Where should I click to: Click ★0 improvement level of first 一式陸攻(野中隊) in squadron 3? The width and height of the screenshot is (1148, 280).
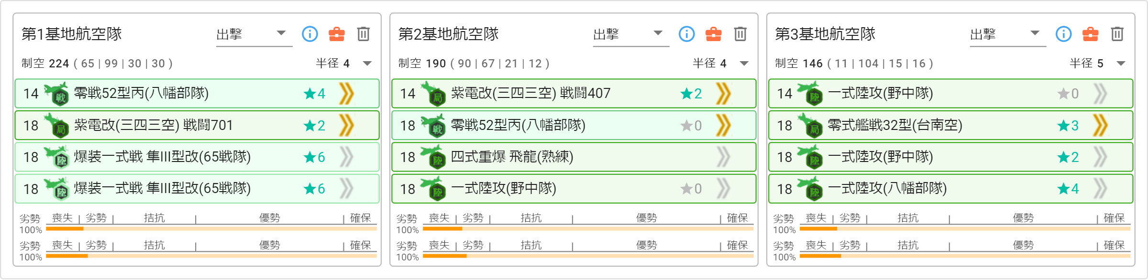coord(1068,94)
